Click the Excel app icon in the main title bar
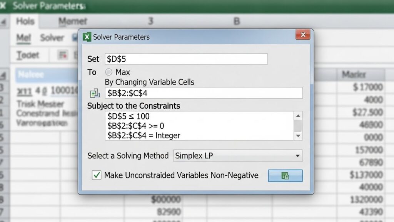This screenshot has width=394, height=222. pyautogui.click(x=3, y=6)
